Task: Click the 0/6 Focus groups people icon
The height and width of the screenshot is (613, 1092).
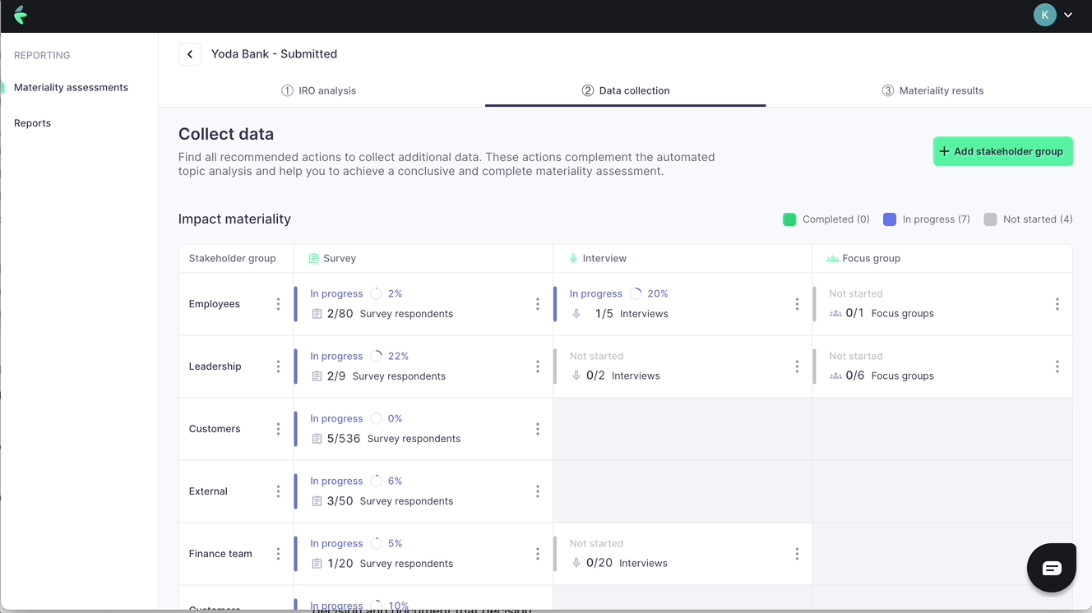Action: click(x=835, y=376)
